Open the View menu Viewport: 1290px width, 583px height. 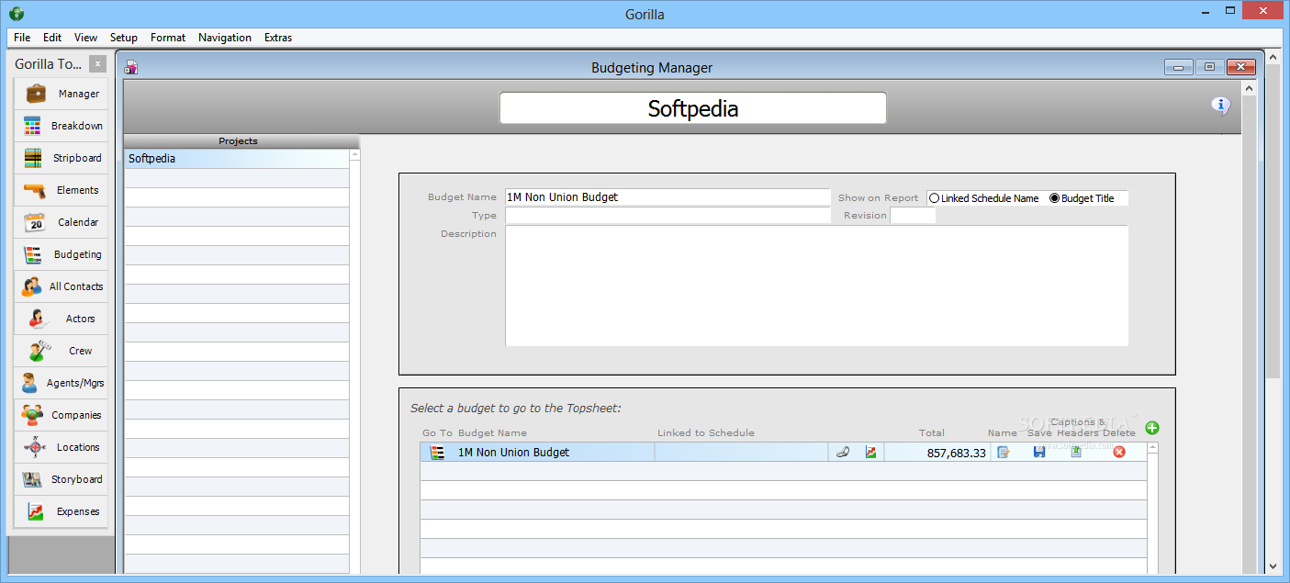[85, 38]
